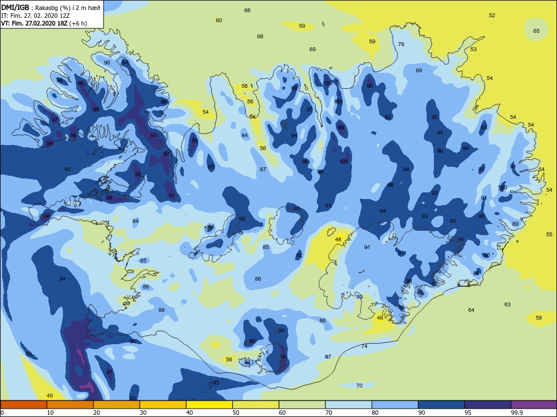Screen dimensions: 557x417
Task: Click the pale green 60–70 legend swatch
Action: point(302,405)
